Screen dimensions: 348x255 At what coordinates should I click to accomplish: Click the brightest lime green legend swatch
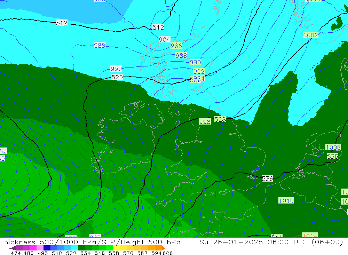(x=110, y=248)
